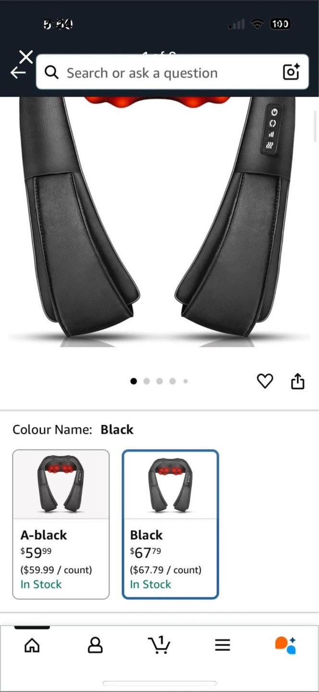Viewport: 319px width, 692px height.
Task: Select the Black $67.79 colour option
Action: pyautogui.click(x=171, y=524)
